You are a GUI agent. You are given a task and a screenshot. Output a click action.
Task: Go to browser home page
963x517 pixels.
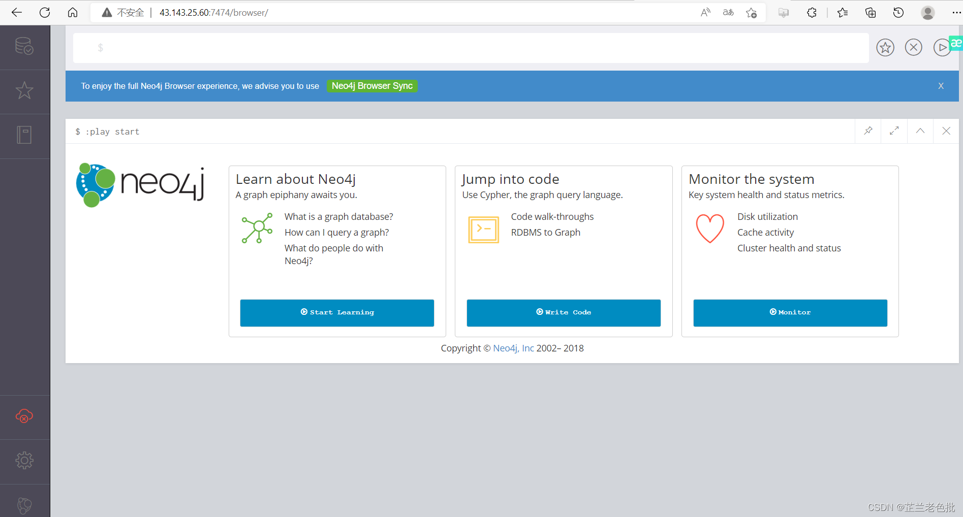[x=73, y=12]
